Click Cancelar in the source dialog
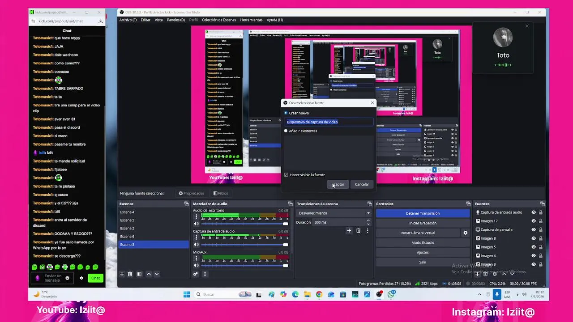The height and width of the screenshot is (322, 573). click(x=362, y=185)
